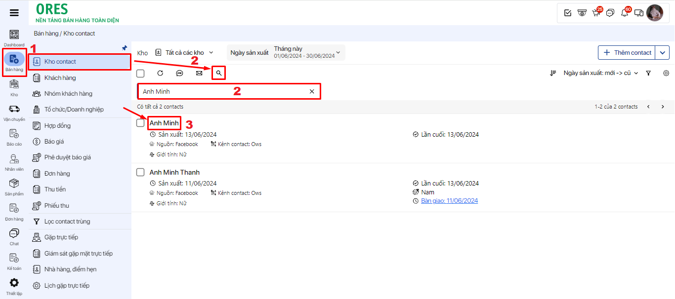Open the filter funnel icon
The width and height of the screenshot is (675, 299).
click(x=648, y=73)
